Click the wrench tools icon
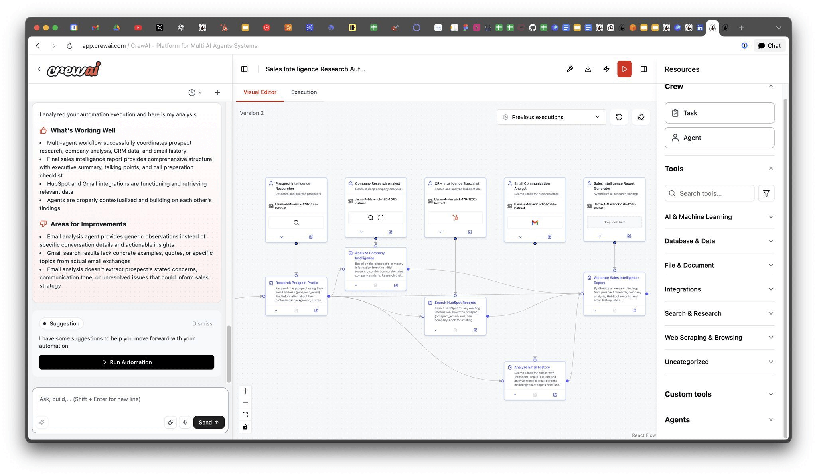This screenshot has height=476, width=817. coord(570,69)
